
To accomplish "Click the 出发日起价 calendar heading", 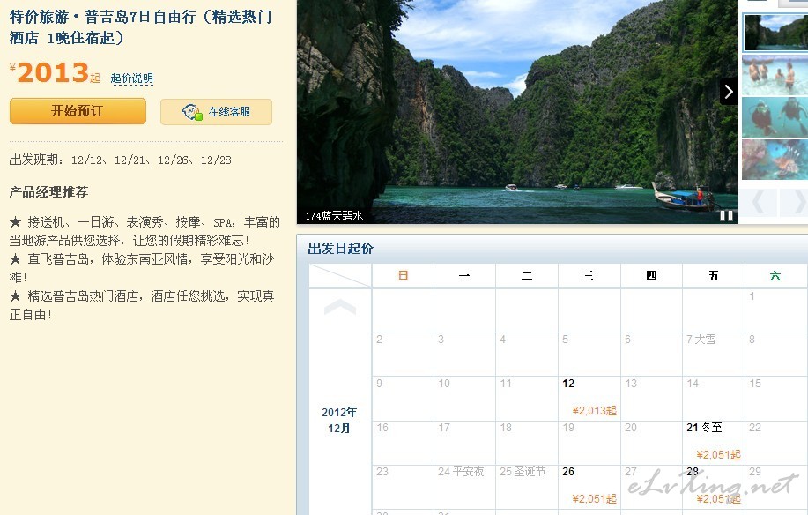I will pyautogui.click(x=341, y=249).
